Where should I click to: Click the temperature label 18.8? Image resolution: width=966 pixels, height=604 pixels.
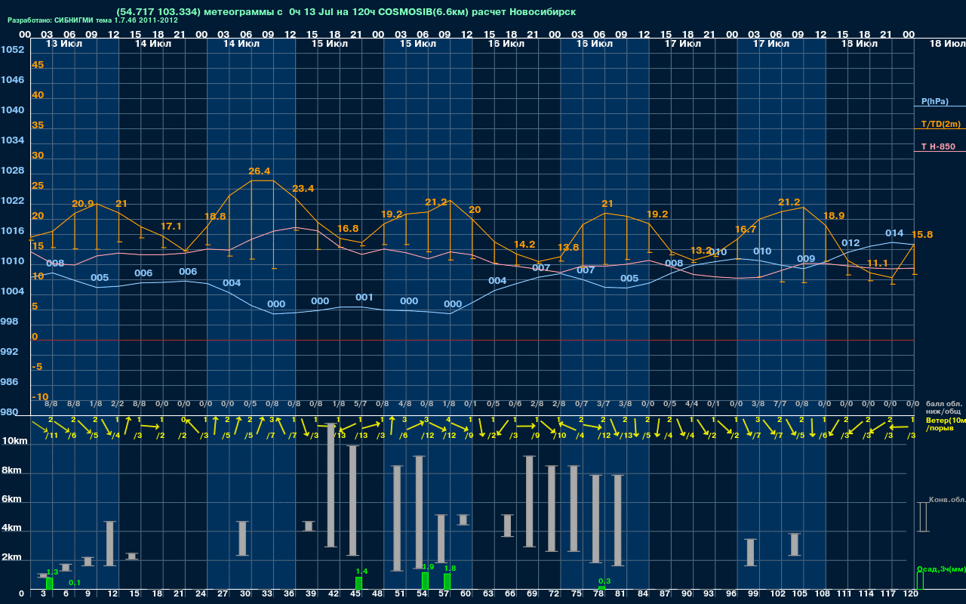pyautogui.click(x=215, y=216)
